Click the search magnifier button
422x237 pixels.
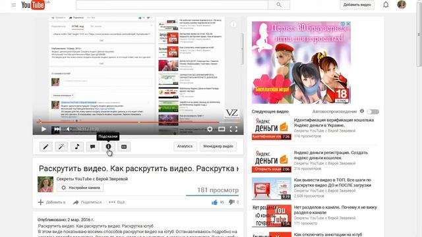279,5
